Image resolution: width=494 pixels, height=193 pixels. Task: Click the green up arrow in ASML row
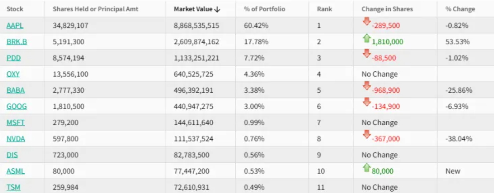[366, 168]
